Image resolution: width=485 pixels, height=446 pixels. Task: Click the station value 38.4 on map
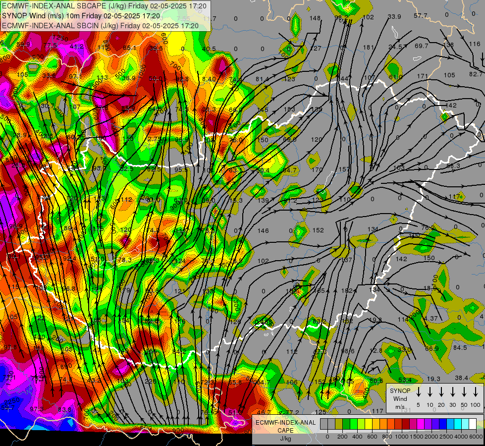[x=462, y=378]
